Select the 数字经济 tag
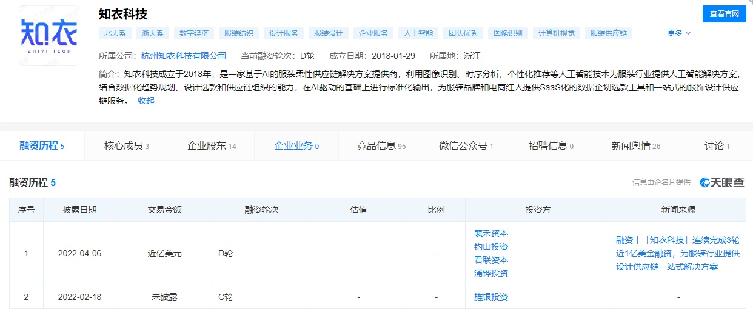This screenshot has height=309, width=753. click(x=194, y=33)
